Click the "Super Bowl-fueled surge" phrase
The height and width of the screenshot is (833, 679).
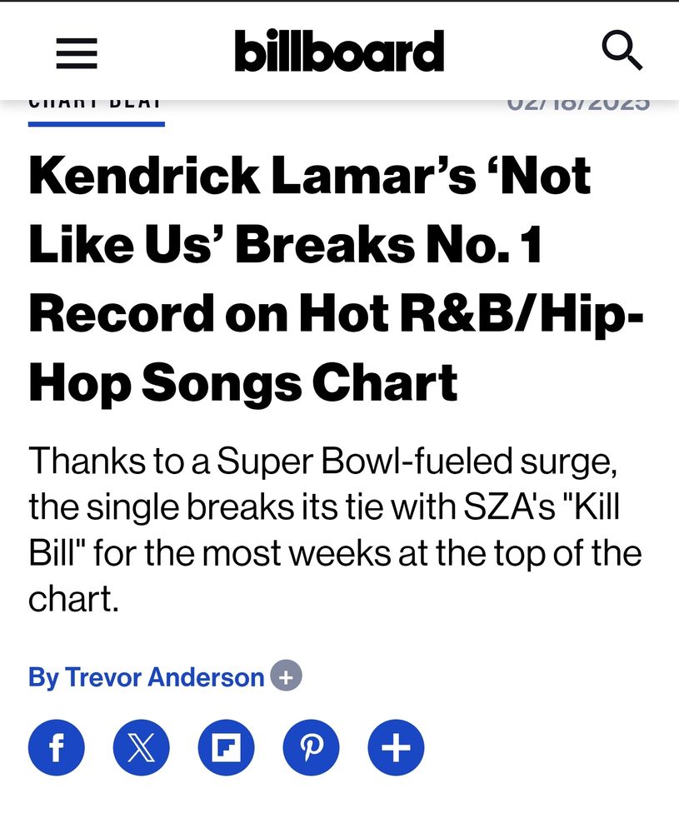coord(417,461)
